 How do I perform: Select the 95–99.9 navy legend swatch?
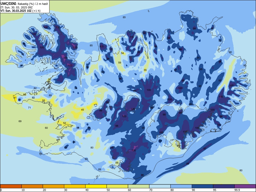coord(224,186)
